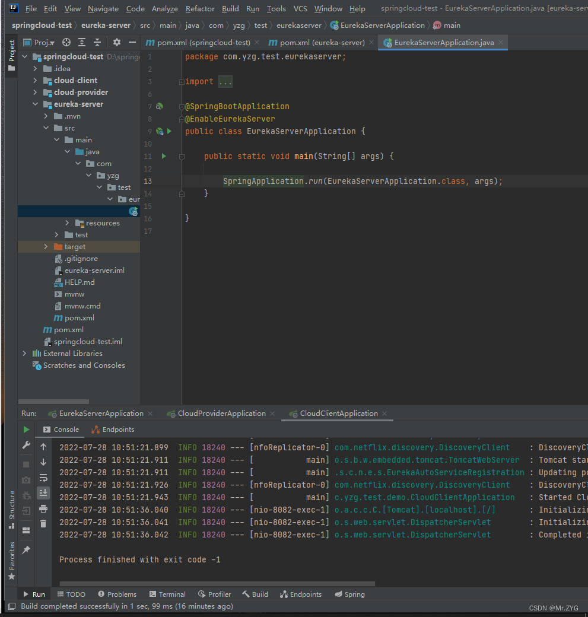Open the Project view selector dropdown

coord(39,43)
